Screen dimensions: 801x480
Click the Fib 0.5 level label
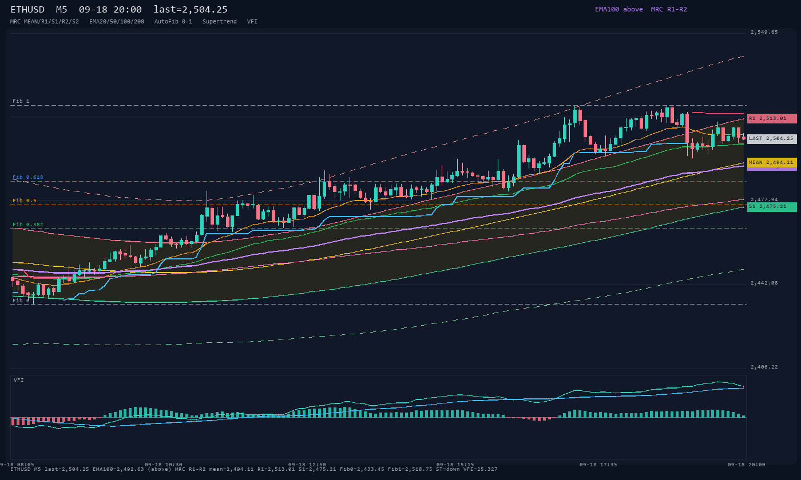point(25,201)
